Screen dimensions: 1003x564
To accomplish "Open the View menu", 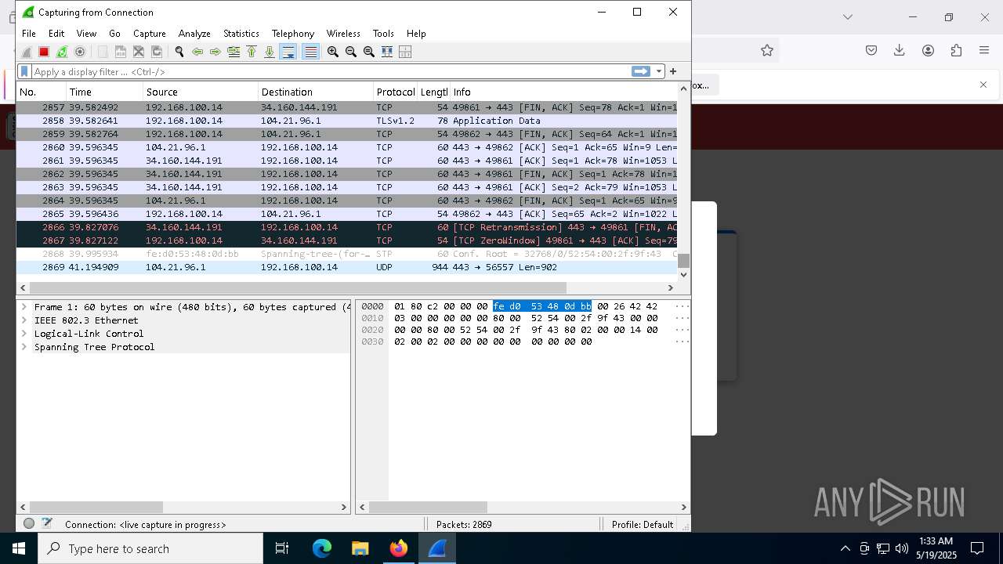I will (86, 34).
